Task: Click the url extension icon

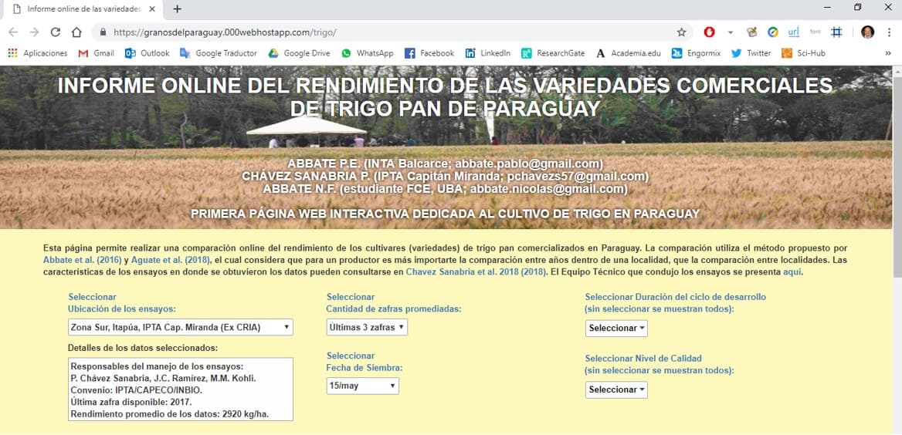Action: tap(793, 32)
